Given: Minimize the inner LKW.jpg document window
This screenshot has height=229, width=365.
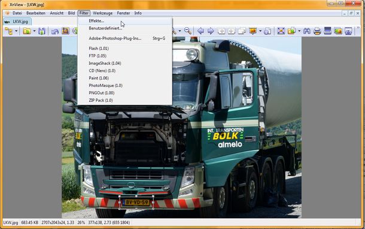Looking at the screenshot, I should pyautogui.click(x=345, y=13).
